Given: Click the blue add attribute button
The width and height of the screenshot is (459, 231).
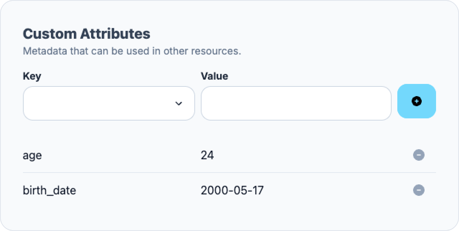Looking at the screenshot, I should [x=417, y=101].
